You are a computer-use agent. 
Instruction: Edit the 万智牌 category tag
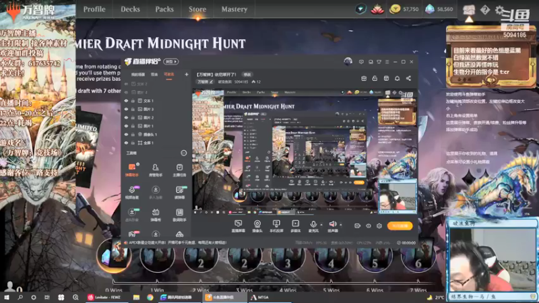[x=205, y=81]
